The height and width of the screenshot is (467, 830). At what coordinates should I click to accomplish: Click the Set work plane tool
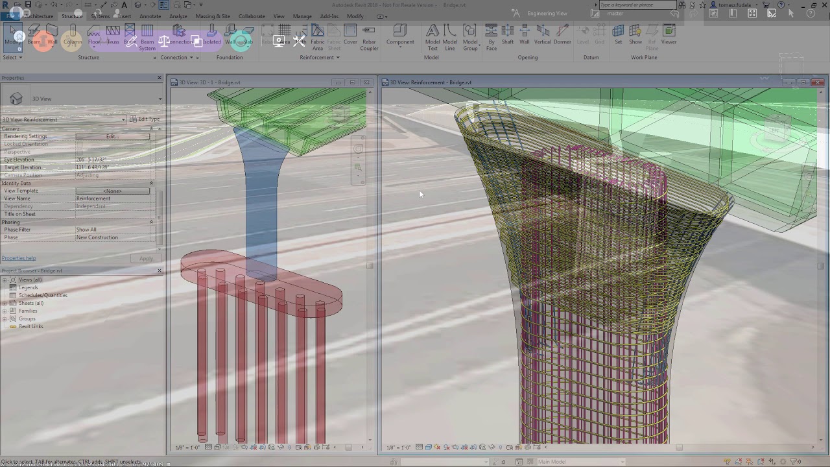(x=619, y=36)
